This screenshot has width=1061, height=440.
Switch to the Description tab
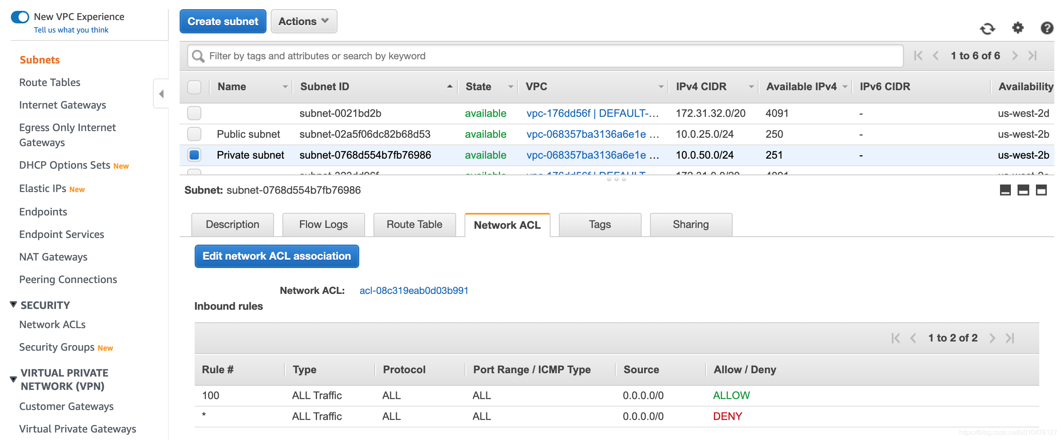point(233,225)
